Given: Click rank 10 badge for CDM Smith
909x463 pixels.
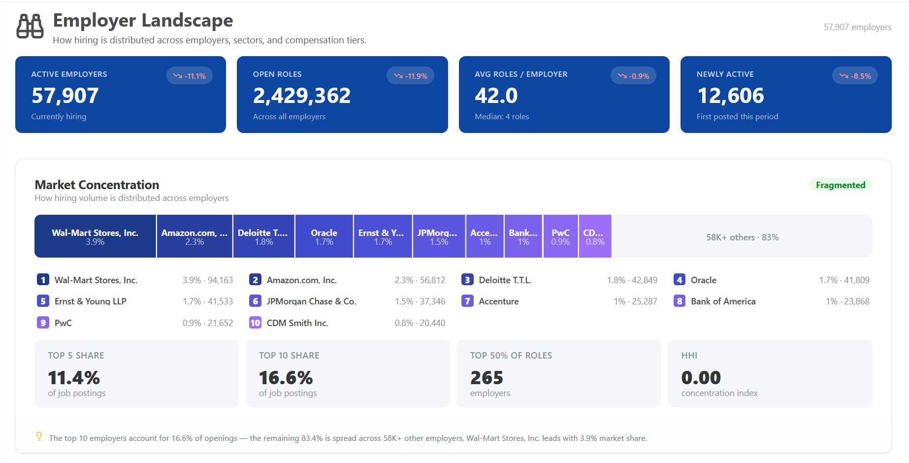Looking at the screenshot, I should 255,323.
